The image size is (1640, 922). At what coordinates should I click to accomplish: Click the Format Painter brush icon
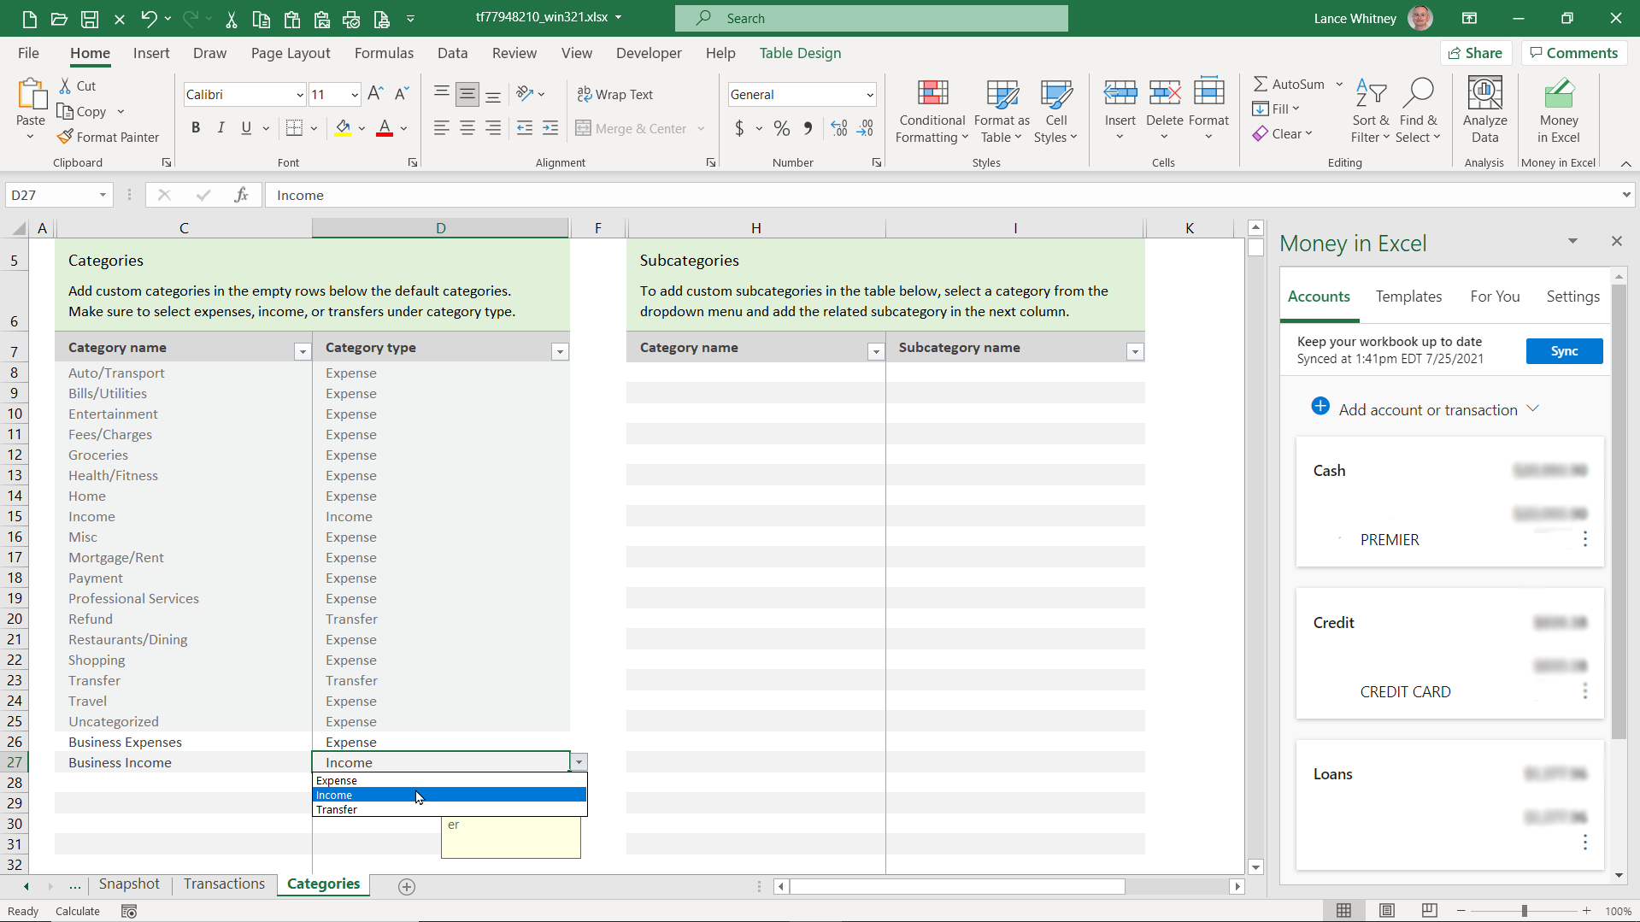[x=65, y=137]
